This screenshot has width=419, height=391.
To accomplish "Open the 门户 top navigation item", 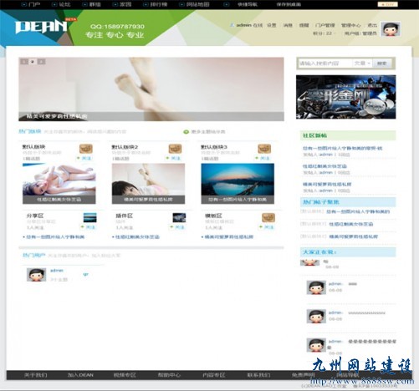I will tap(33, 4).
